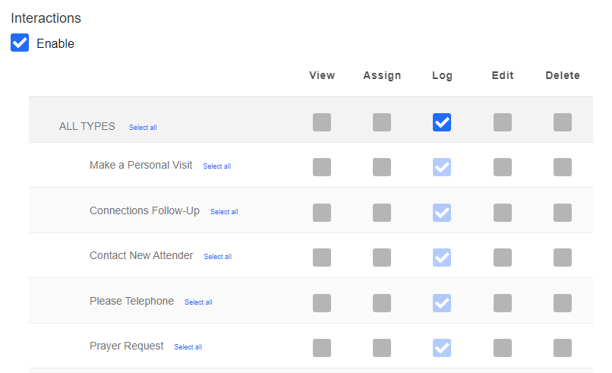Enable Edit for Contact New Attender
This screenshot has width=612, height=373.
pos(503,258)
